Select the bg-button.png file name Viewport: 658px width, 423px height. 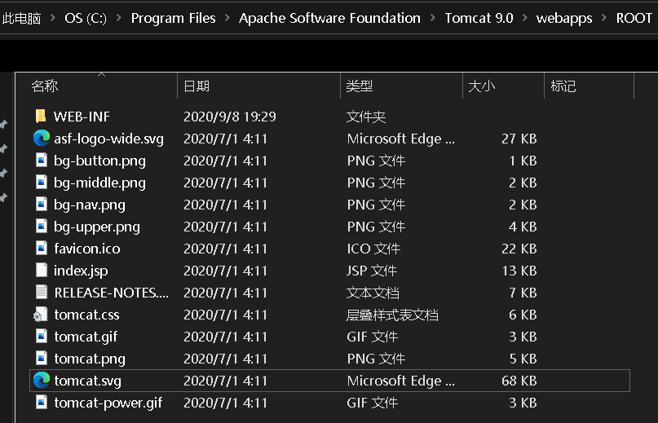99,161
